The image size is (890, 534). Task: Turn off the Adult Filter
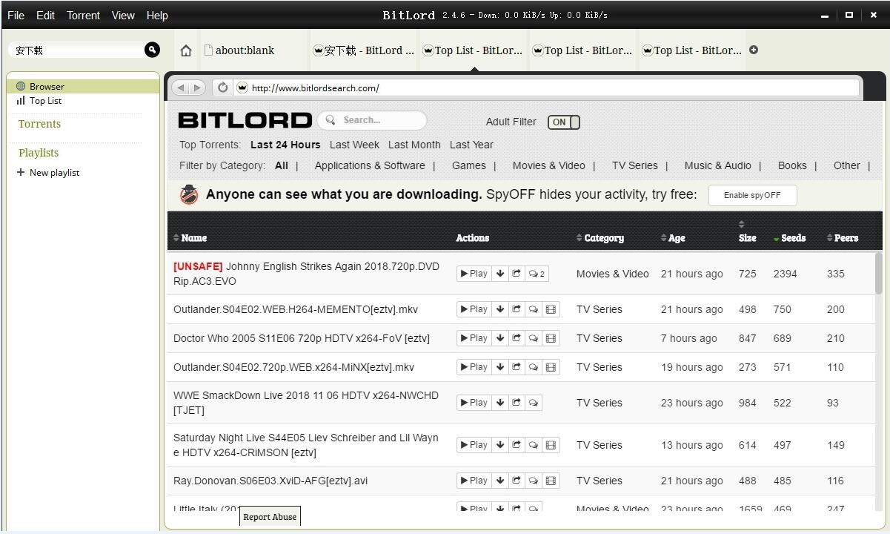point(563,122)
